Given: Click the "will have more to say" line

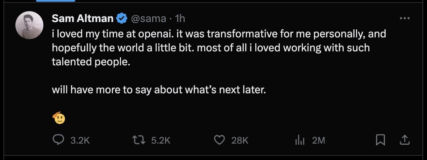Looking at the screenshot, I should pos(159,90).
